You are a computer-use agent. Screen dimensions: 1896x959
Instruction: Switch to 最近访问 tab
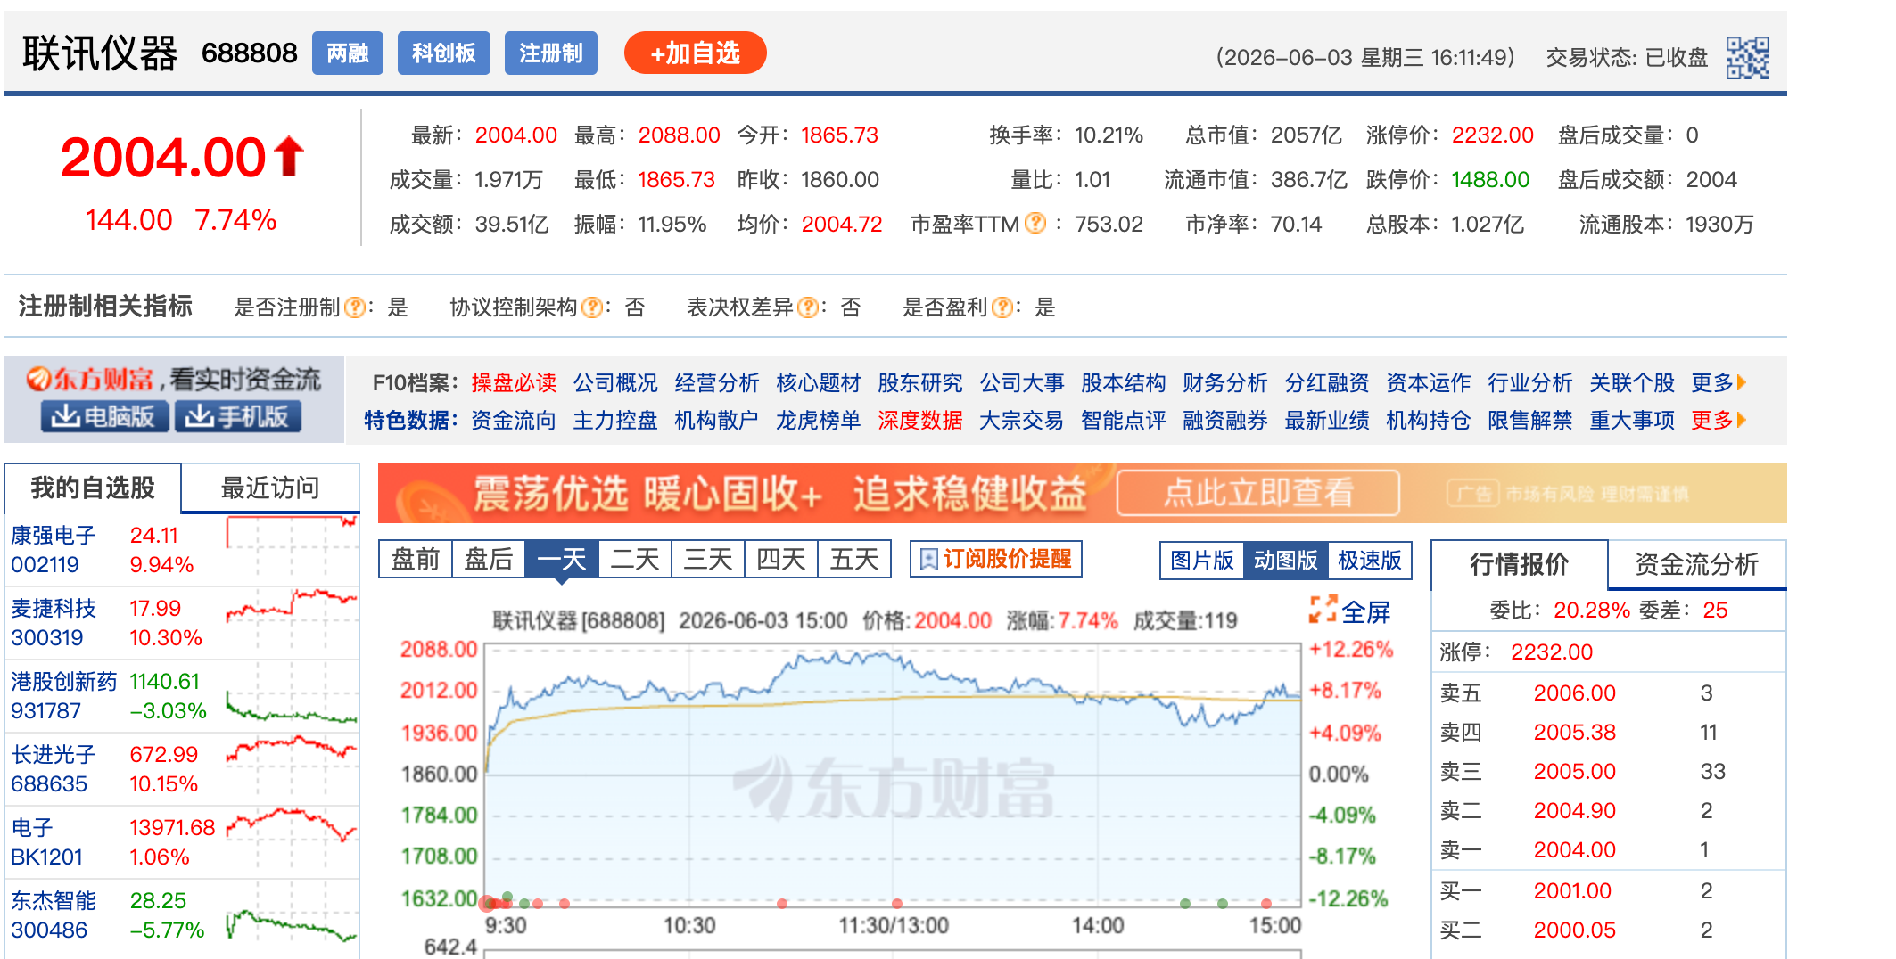(x=270, y=488)
